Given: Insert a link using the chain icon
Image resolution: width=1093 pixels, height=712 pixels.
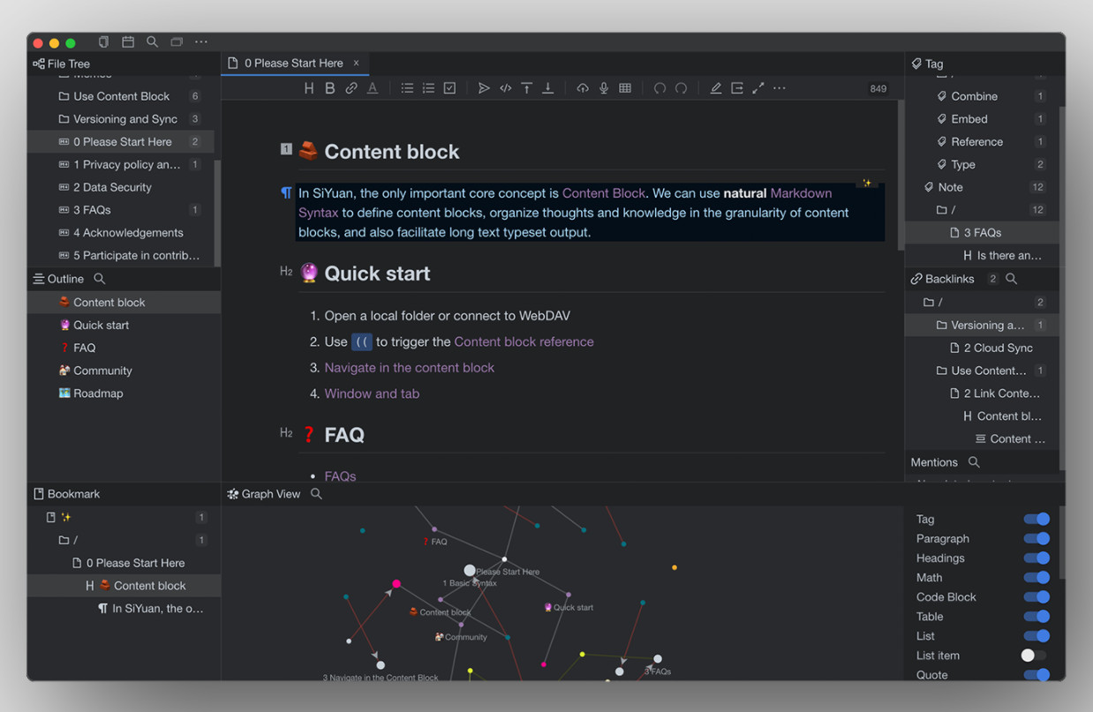Looking at the screenshot, I should tap(351, 88).
